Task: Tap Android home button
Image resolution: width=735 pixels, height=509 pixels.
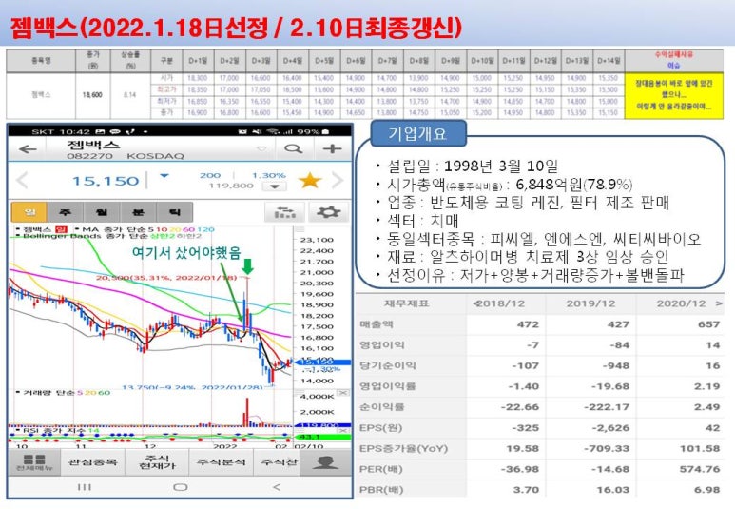Action: tap(180, 487)
